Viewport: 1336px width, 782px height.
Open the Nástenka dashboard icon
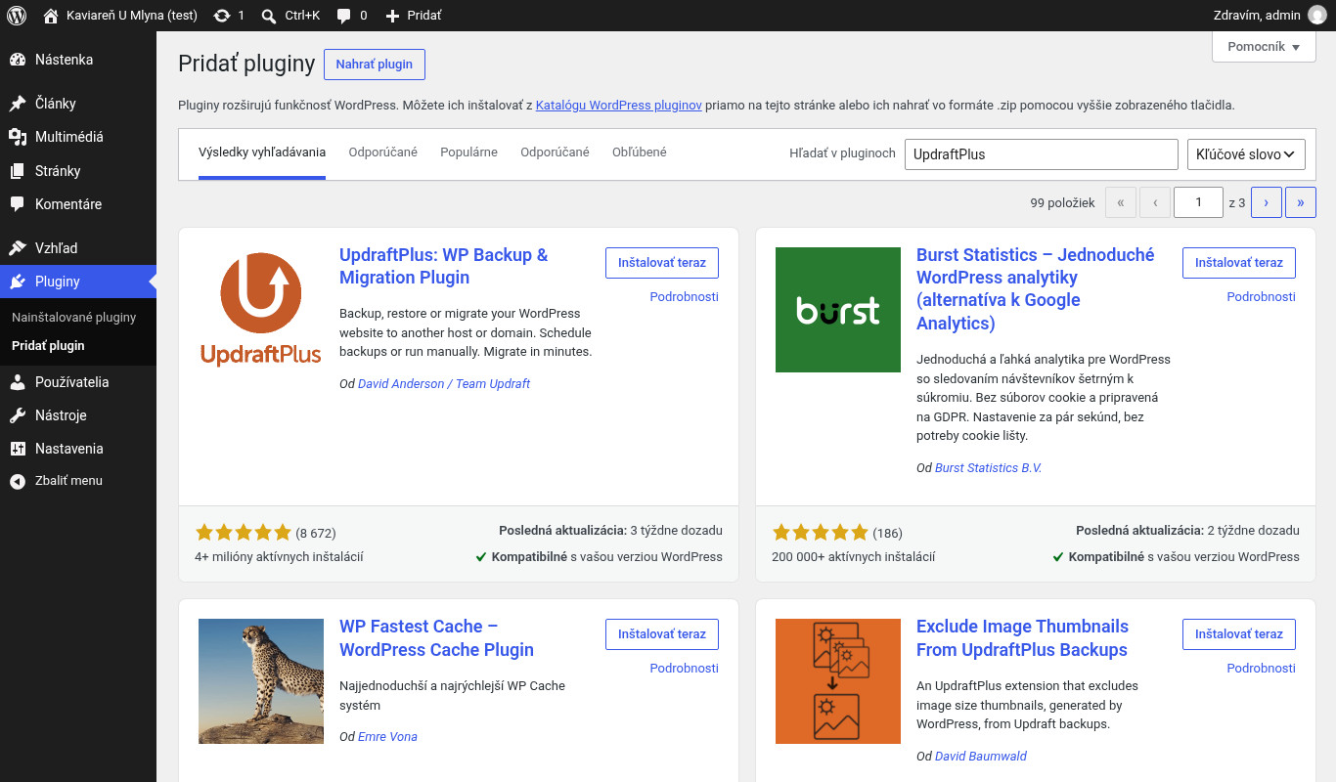coord(18,60)
